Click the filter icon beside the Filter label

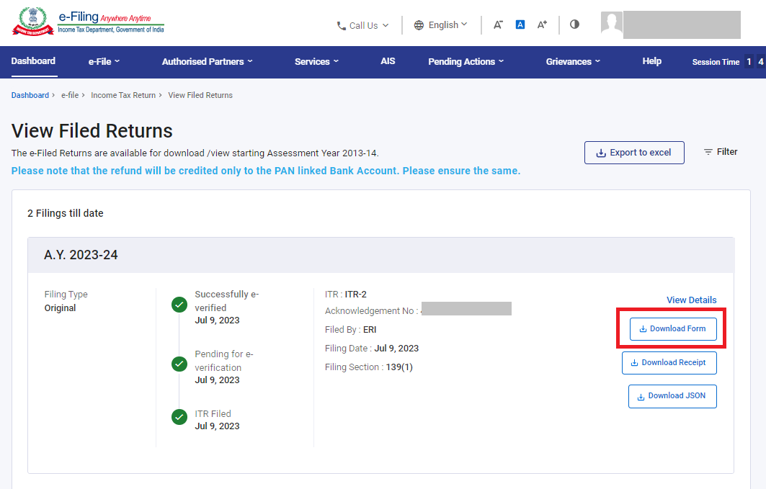pyautogui.click(x=708, y=151)
